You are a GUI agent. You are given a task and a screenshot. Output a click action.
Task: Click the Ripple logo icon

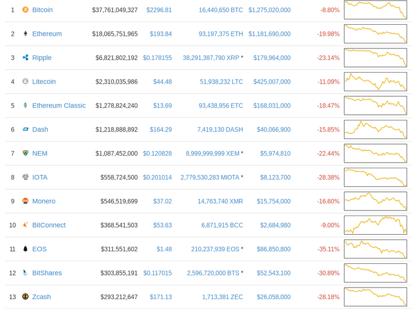[25, 58]
